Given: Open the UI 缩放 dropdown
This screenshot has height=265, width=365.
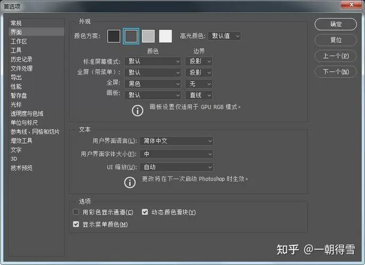Looking at the screenshot, I should 176,167.
